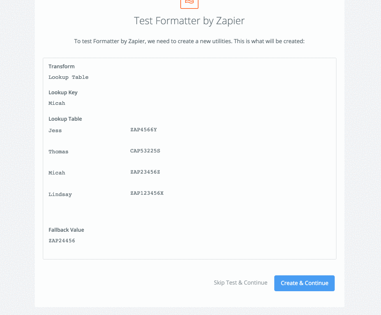Click the Lookup Key label
This screenshot has width=381, height=315.
point(63,93)
